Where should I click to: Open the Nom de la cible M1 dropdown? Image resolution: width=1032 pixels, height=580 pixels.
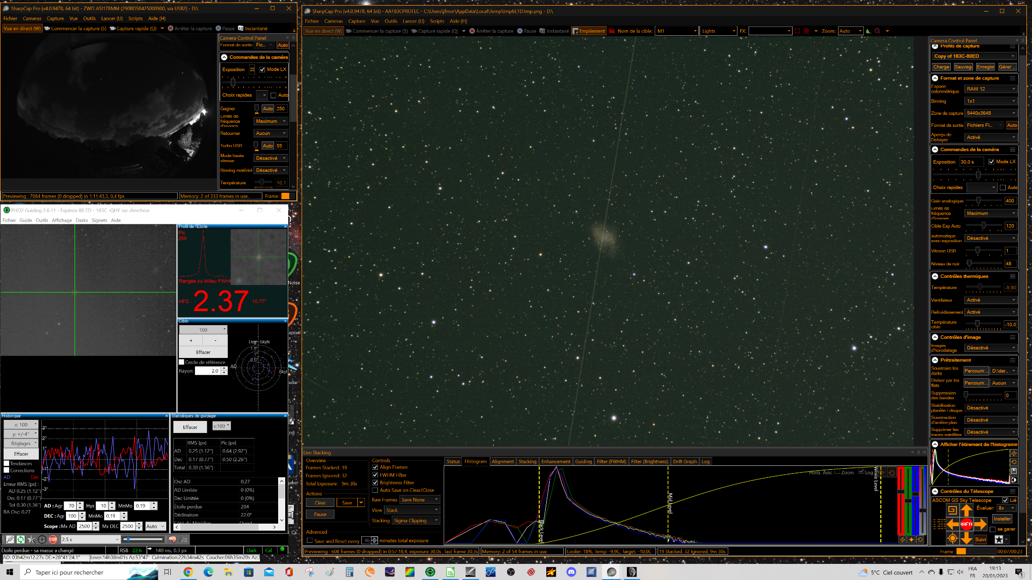(677, 31)
